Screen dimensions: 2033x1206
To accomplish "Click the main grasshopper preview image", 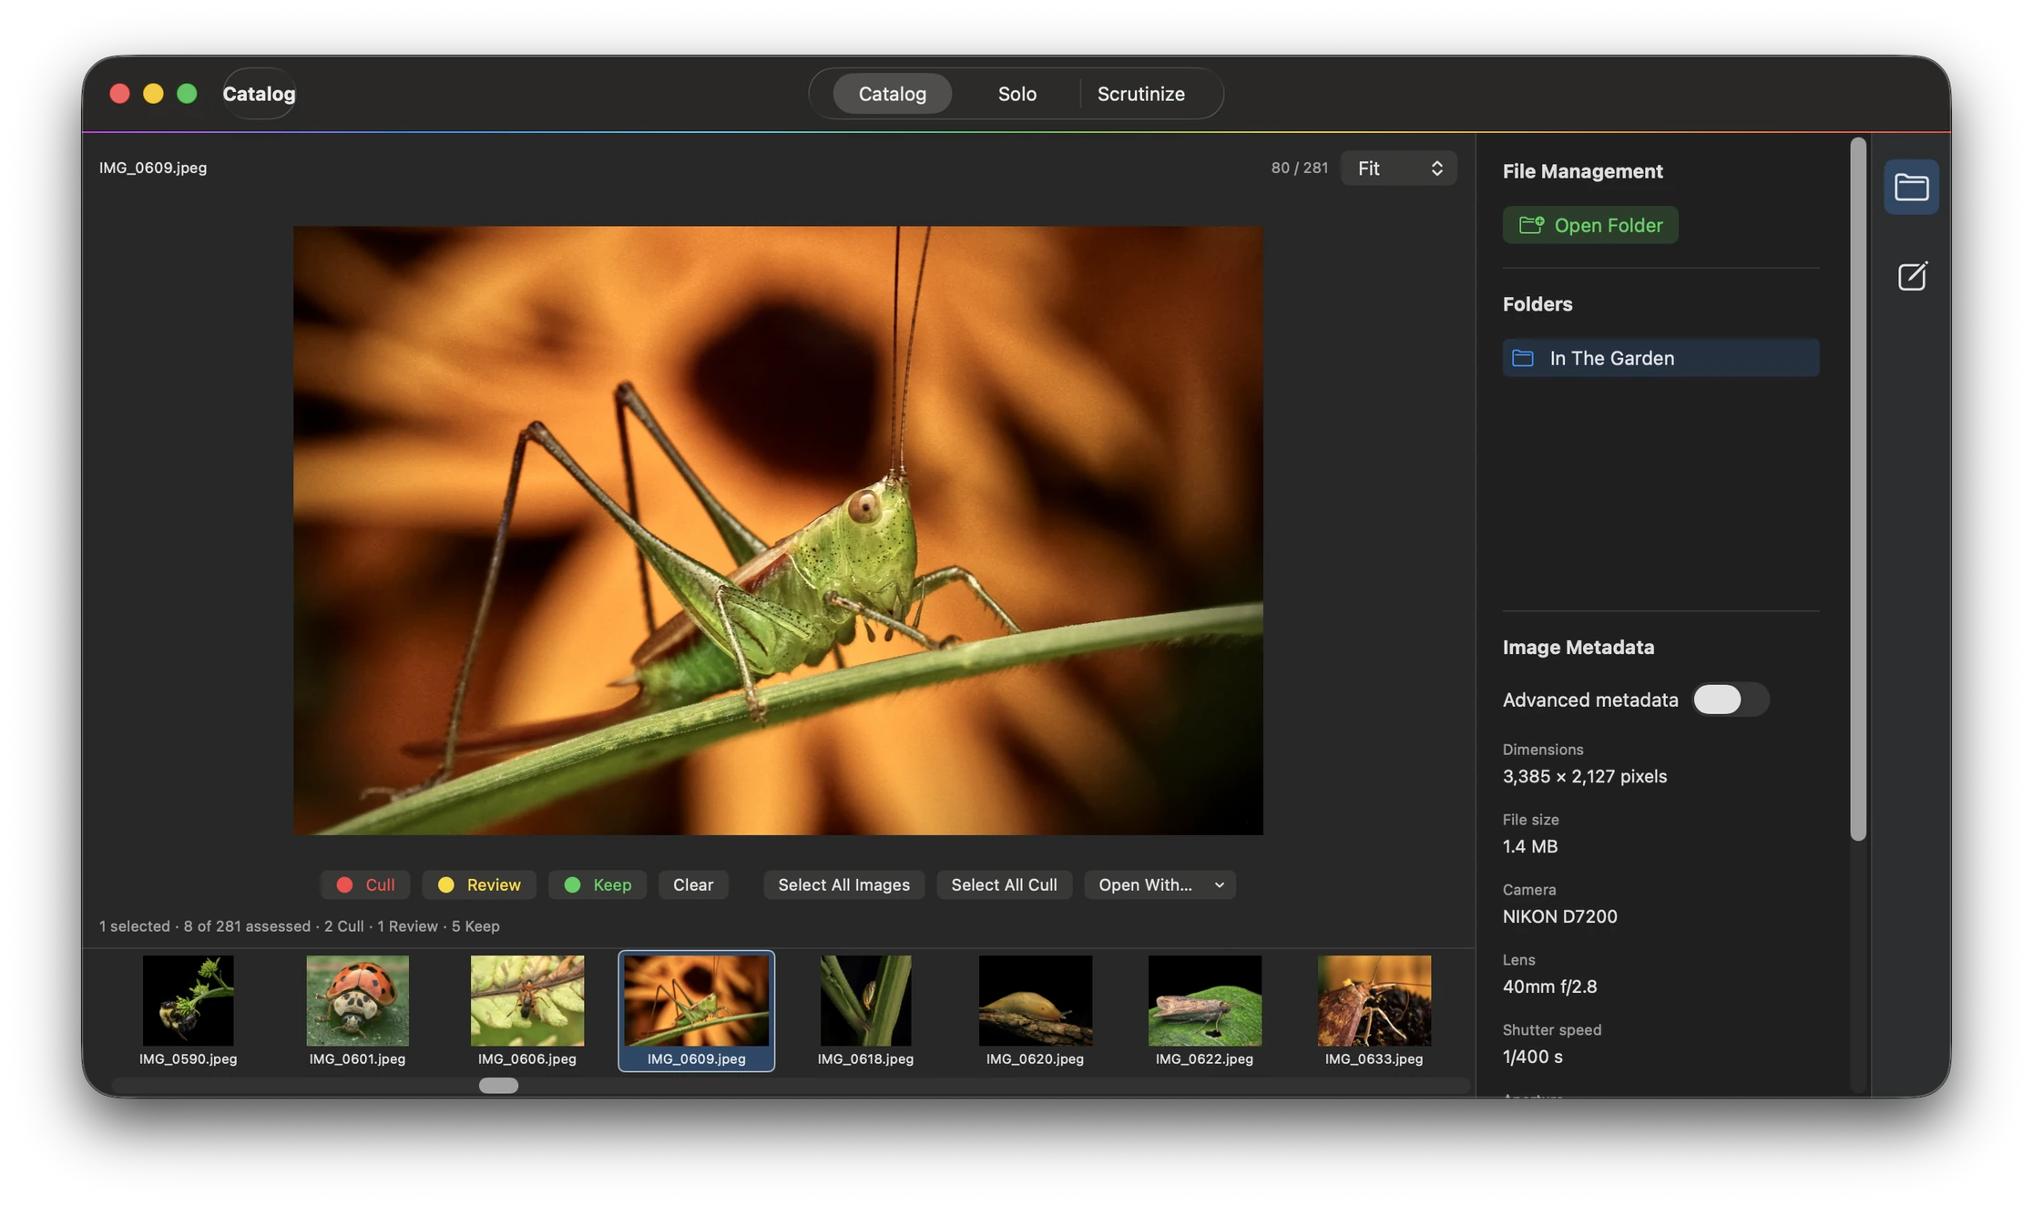I will pyautogui.click(x=778, y=530).
